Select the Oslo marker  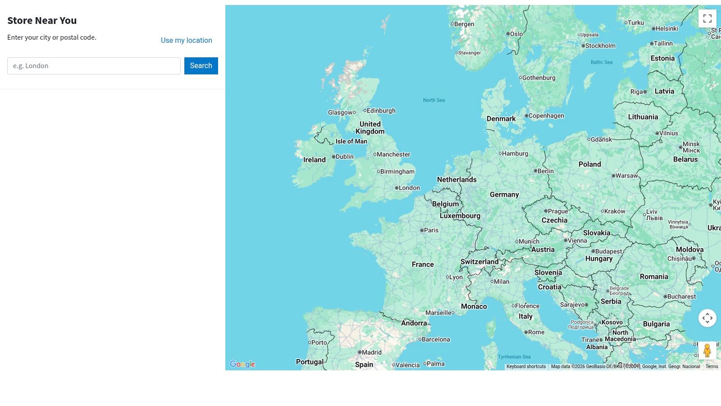[x=508, y=34]
